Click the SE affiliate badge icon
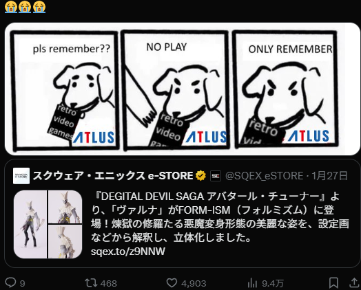 point(216,176)
